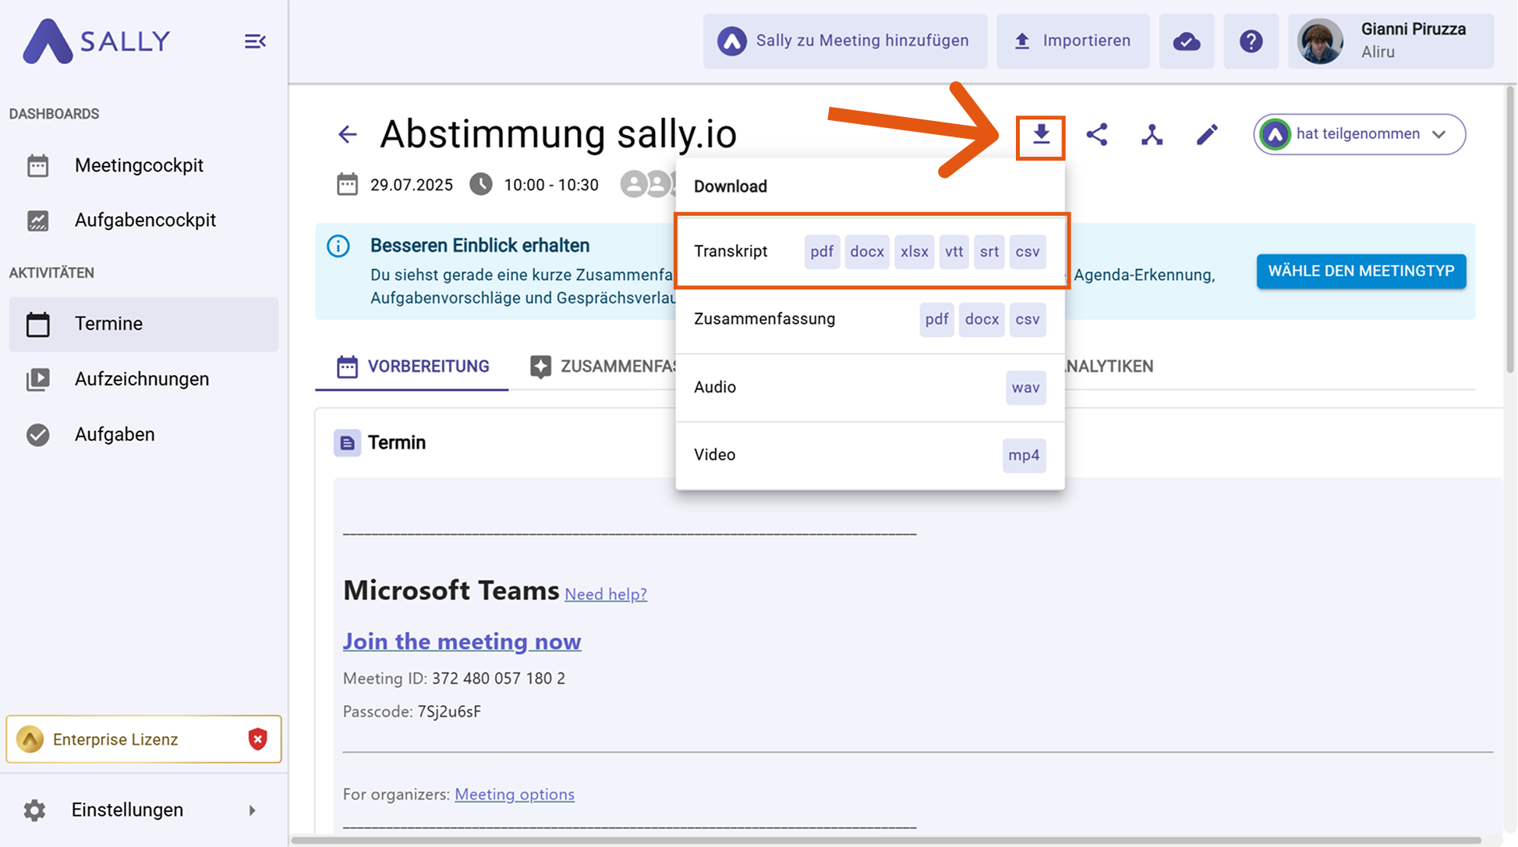The width and height of the screenshot is (1518, 847).
Task: Go back with the left arrow icon
Action: (x=348, y=134)
